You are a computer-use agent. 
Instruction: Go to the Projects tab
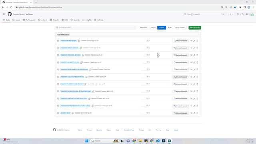tap(54, 20)
